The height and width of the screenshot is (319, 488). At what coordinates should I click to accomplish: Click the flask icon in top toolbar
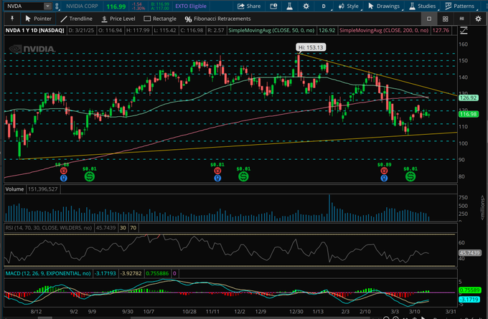coord(290,6)
